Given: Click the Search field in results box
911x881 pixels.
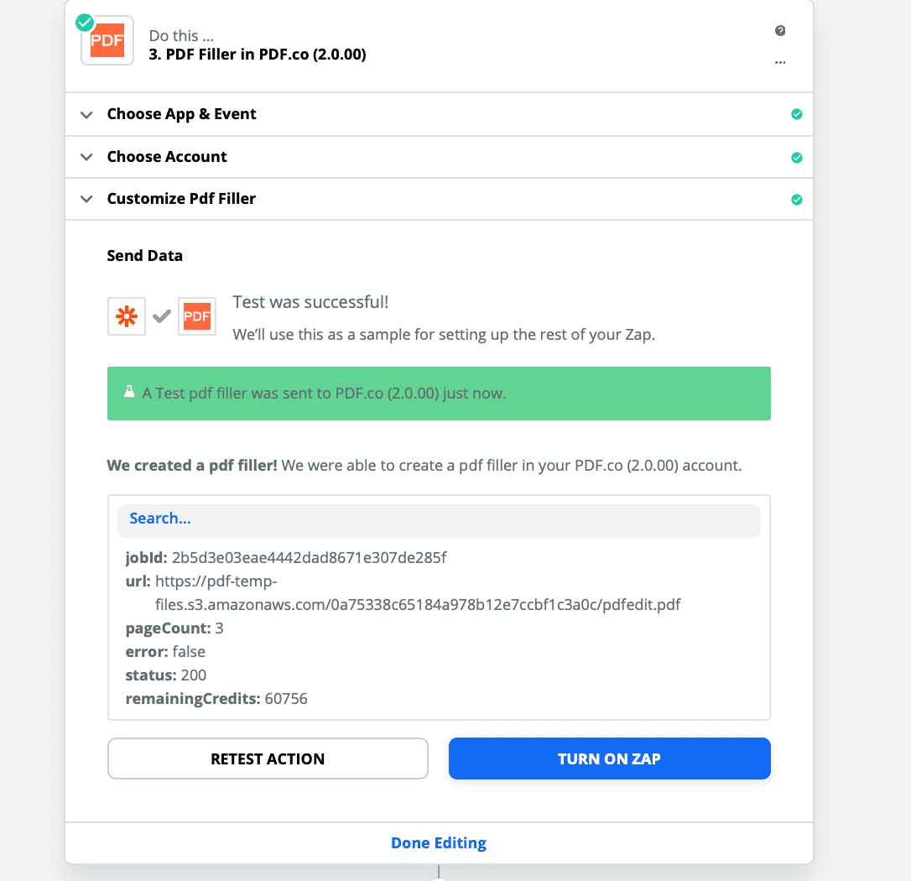Looking at the screenshot, I should [x=439, y=519].
